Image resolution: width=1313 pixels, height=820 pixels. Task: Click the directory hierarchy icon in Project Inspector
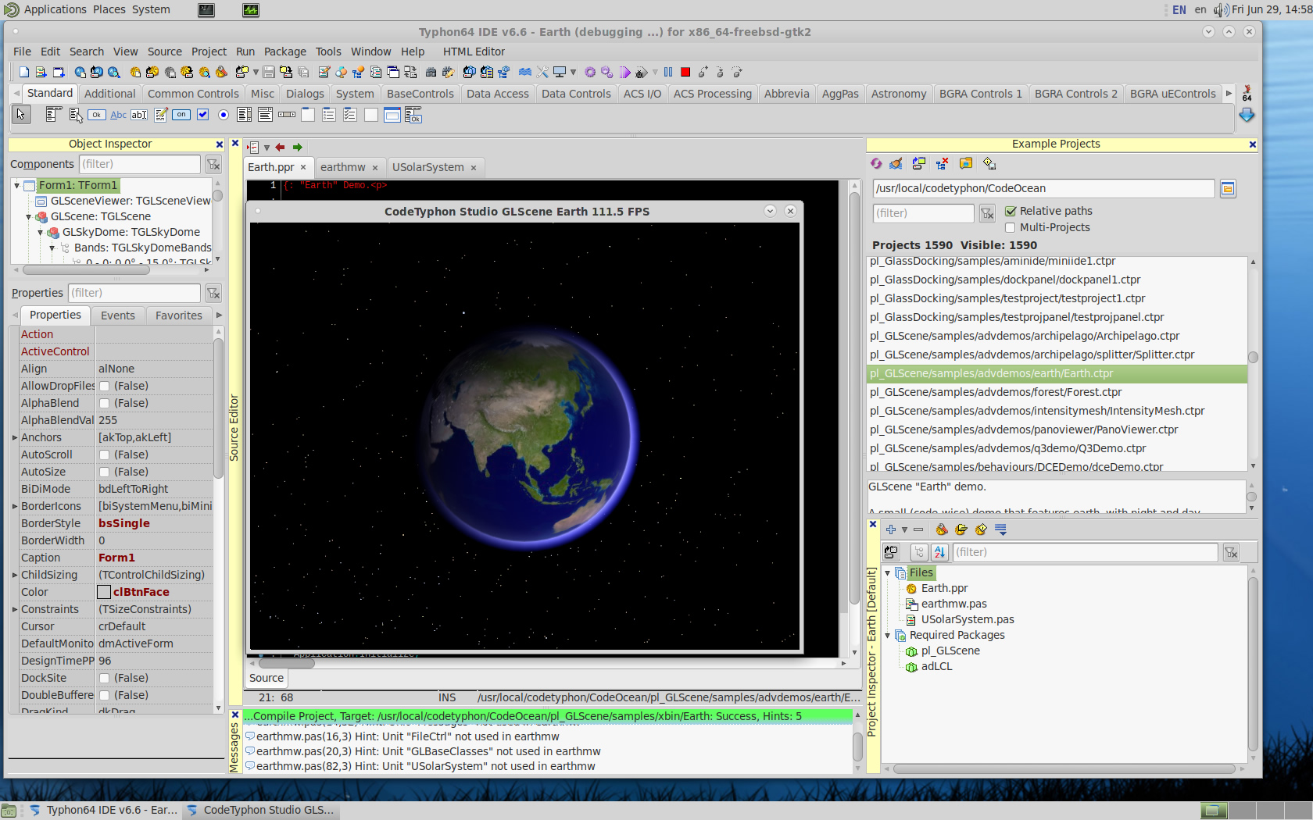(919, 552)
